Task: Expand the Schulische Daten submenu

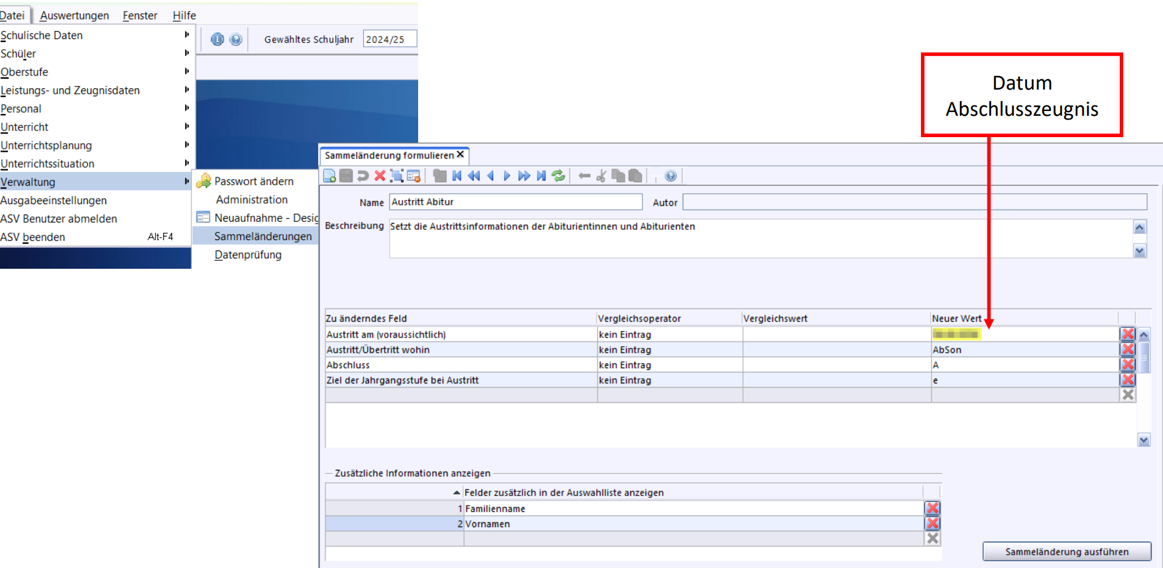Action: click(x=41, y=35)
